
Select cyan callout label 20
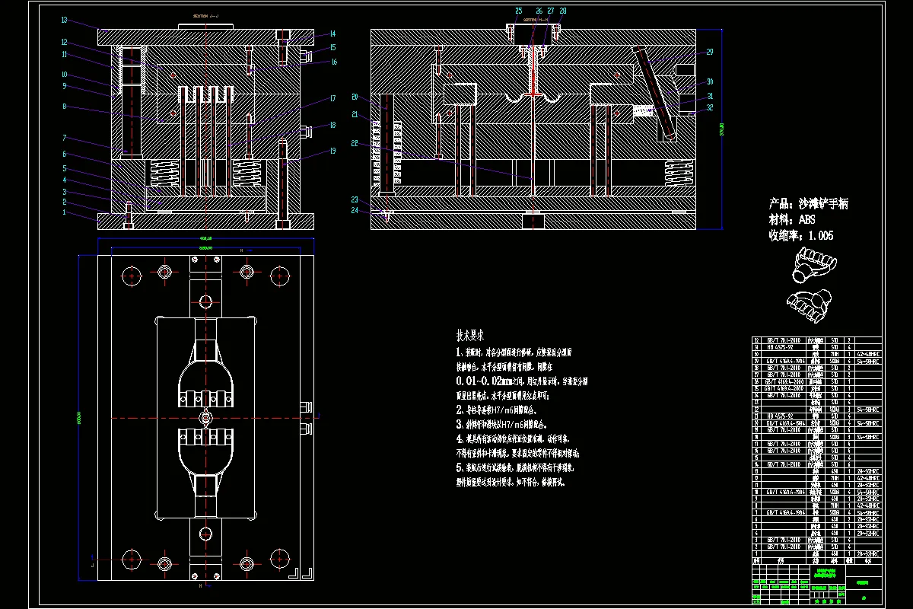(355, 97)
